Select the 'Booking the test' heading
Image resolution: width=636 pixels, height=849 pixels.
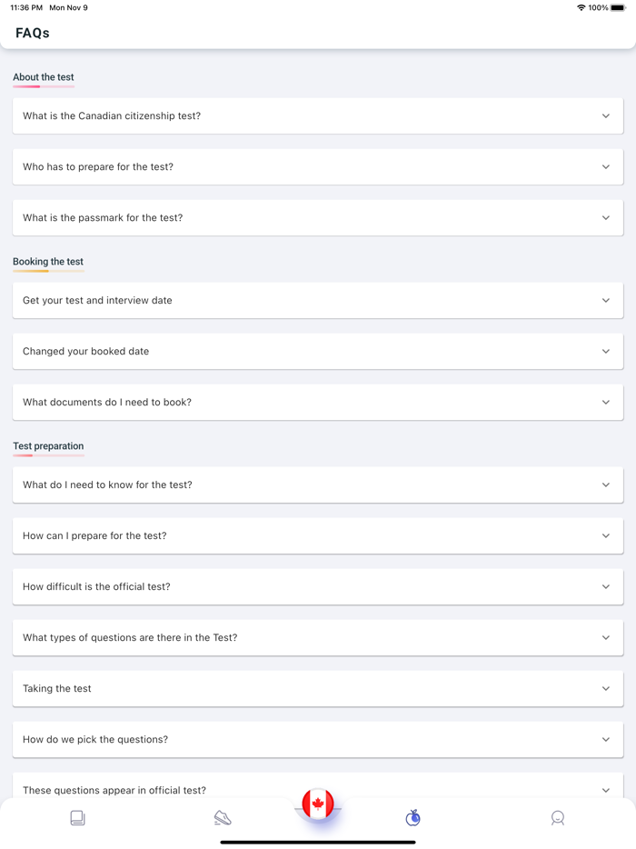pos(47,261)
